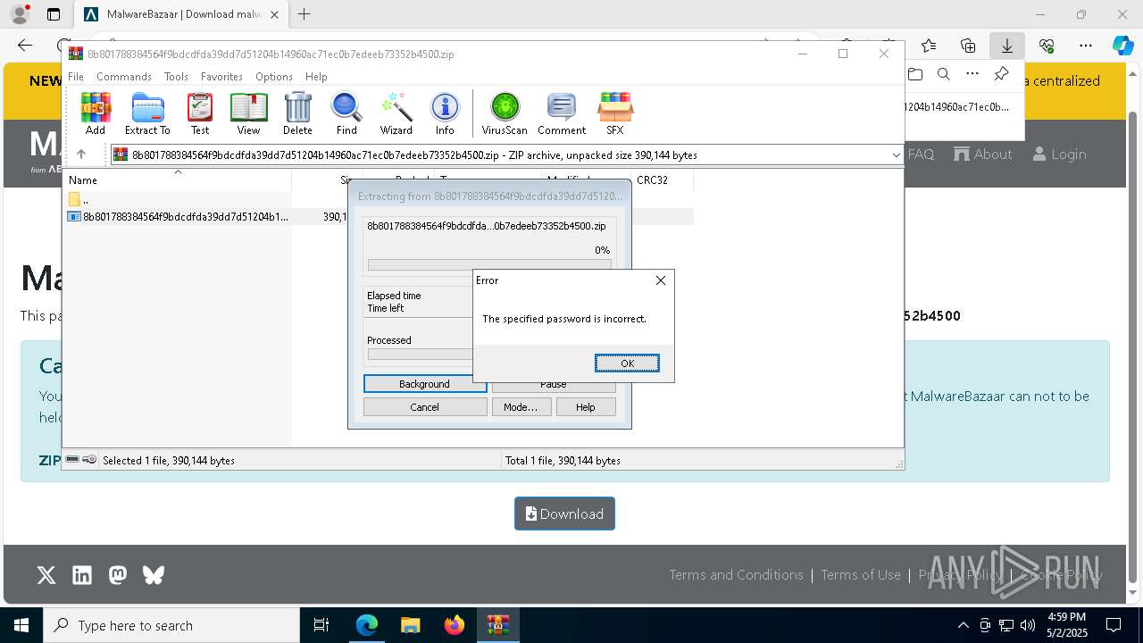
Task: Click the taskbar search box
Action: click(171, 625)
